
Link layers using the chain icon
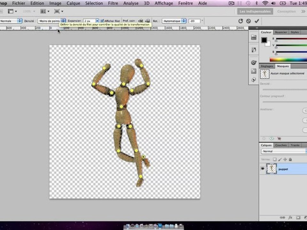282,218
